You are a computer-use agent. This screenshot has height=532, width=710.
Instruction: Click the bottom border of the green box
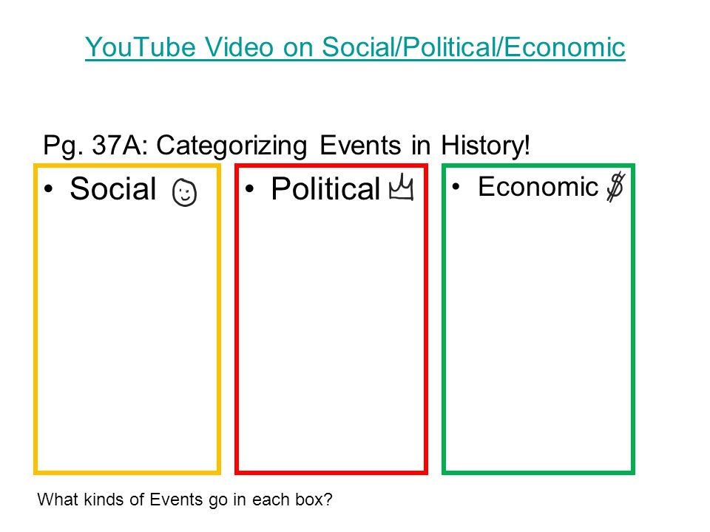pos(538,472)
